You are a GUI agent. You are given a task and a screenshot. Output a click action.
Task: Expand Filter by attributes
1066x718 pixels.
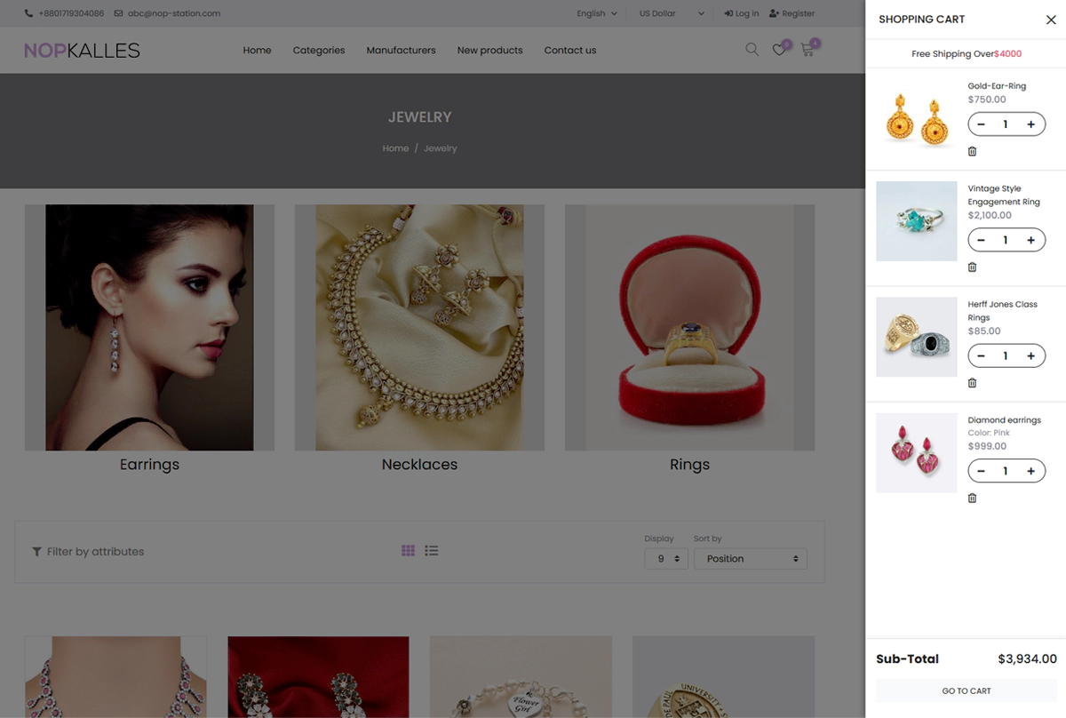click(x=88, y=552)
